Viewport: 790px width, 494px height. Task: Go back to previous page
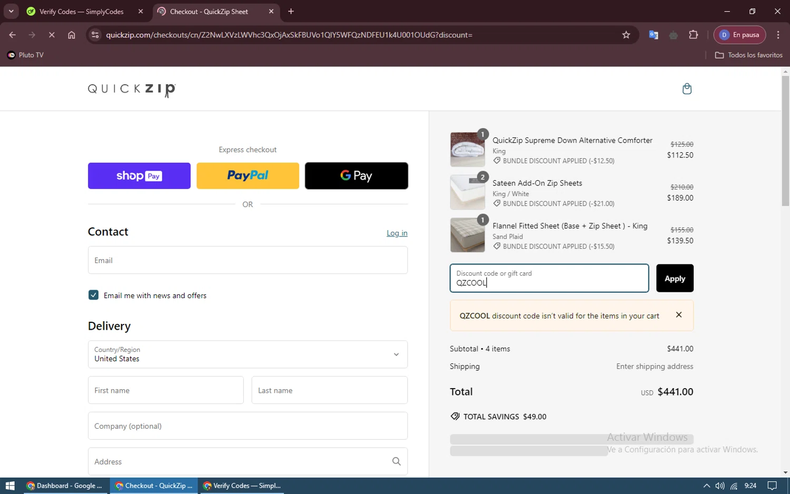tap(13, 35)
